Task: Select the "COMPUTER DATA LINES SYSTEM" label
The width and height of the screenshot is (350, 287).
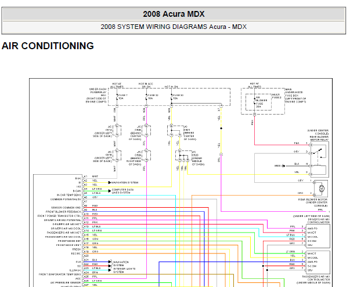Action: coord(122,191)
